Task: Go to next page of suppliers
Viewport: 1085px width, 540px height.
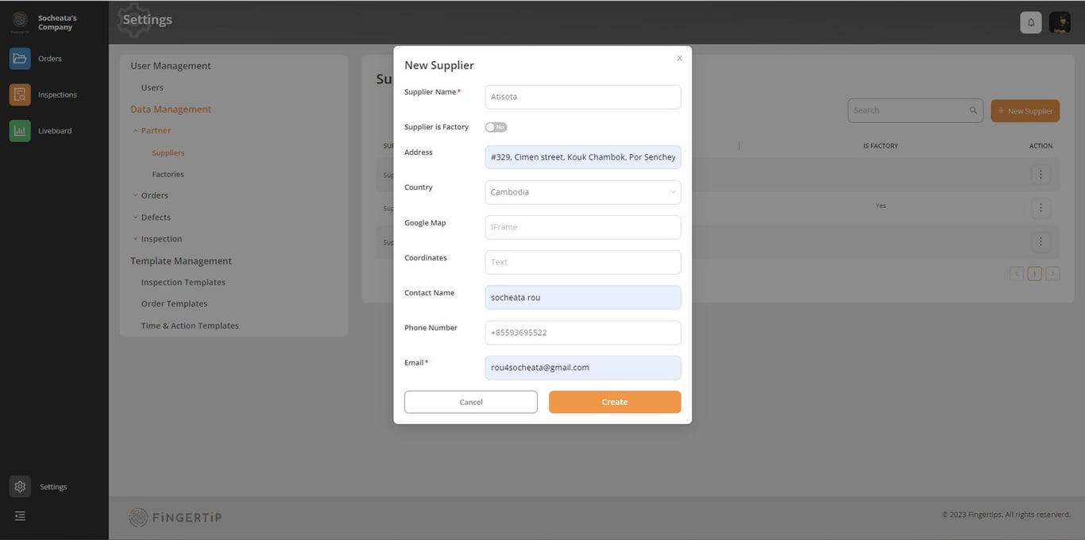Action: (x=1052, y=274)
